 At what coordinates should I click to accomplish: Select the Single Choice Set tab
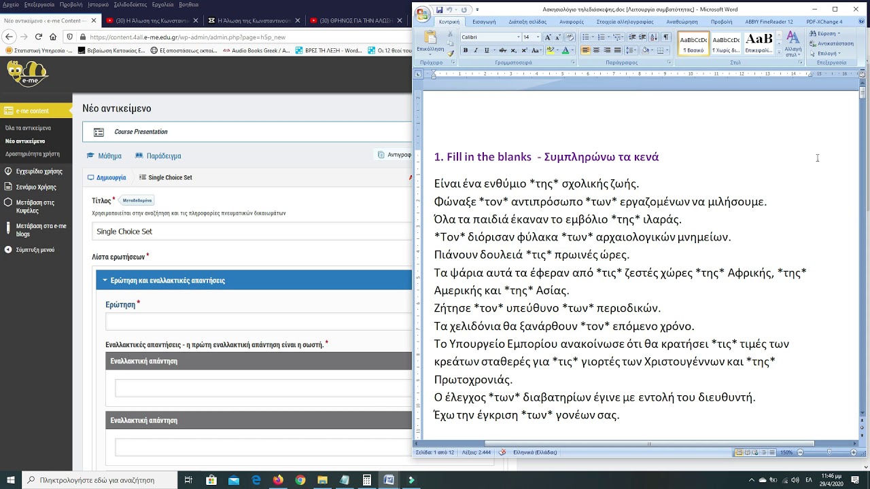[x=165, y=177]
